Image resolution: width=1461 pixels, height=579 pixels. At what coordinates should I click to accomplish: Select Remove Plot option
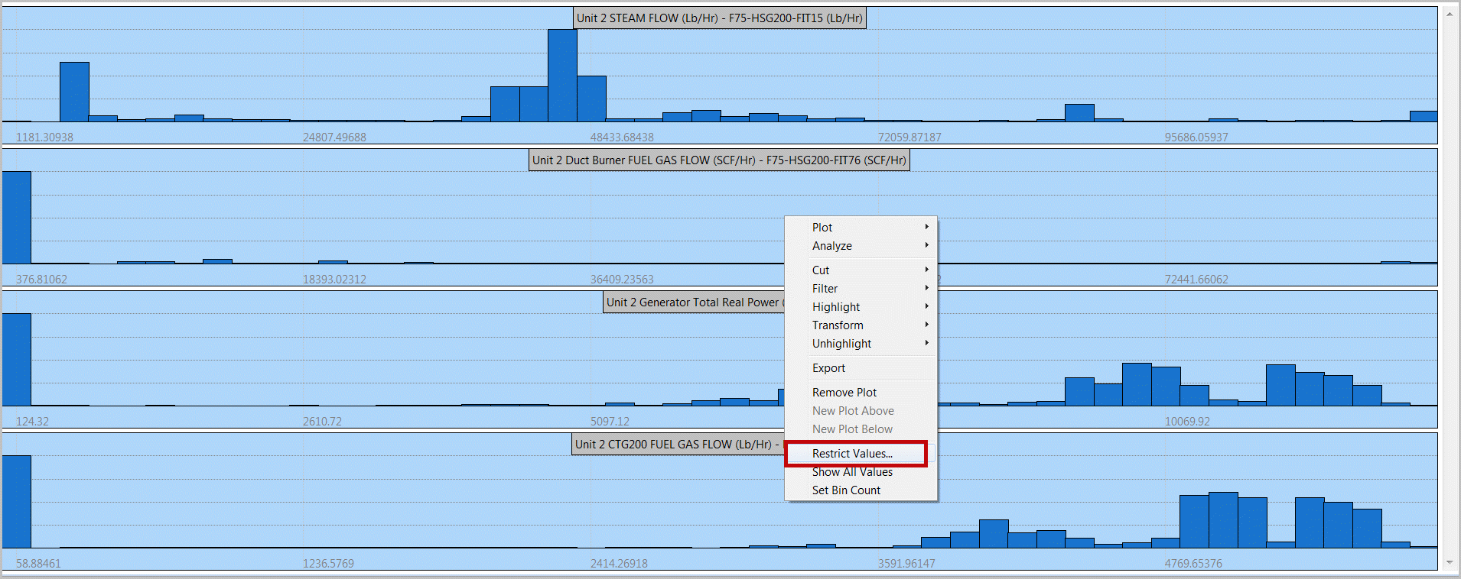[844, 393]
